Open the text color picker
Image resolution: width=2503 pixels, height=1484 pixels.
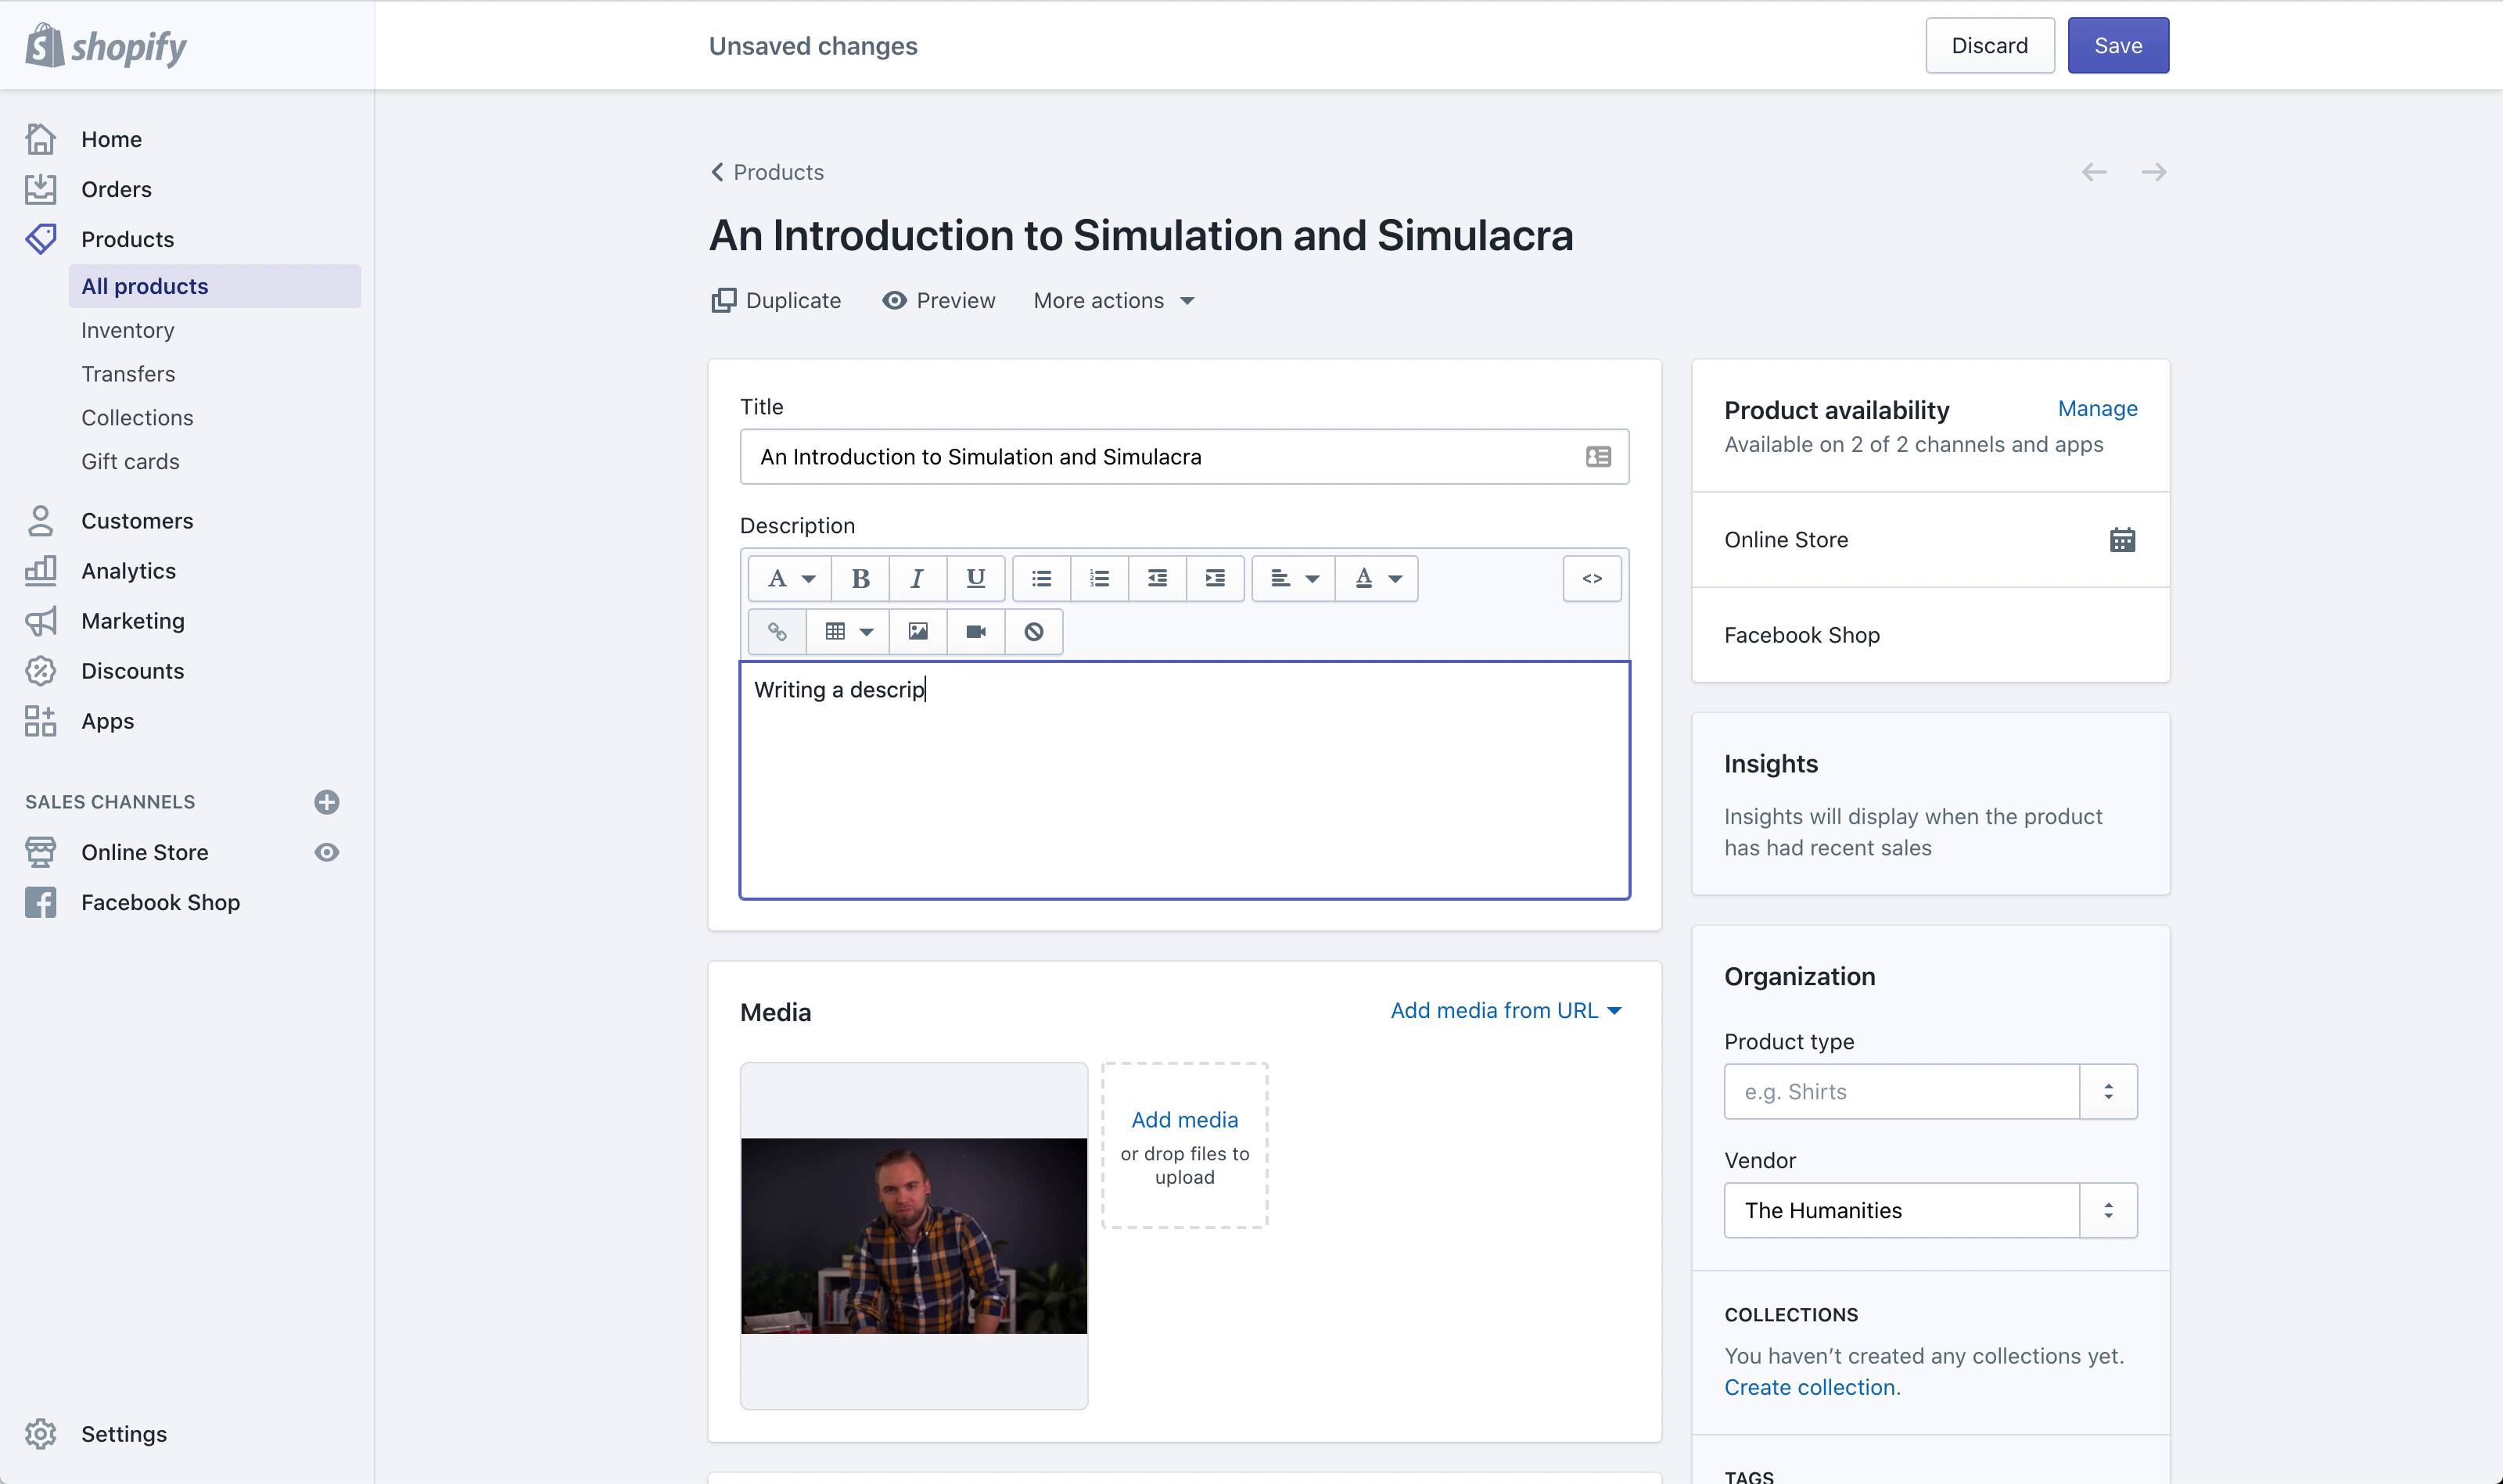(1377, 578)
